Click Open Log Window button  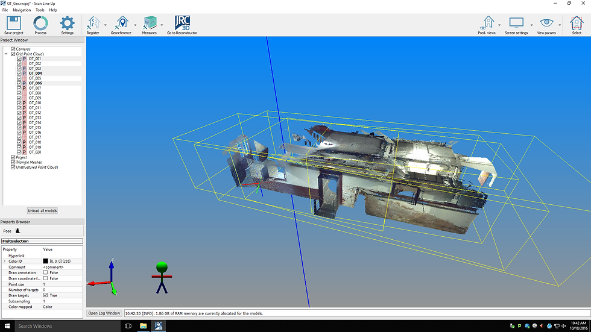pyautogui.click(x=104, y=313)
